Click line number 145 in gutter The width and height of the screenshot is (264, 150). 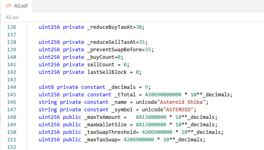[x=11, y=95]
